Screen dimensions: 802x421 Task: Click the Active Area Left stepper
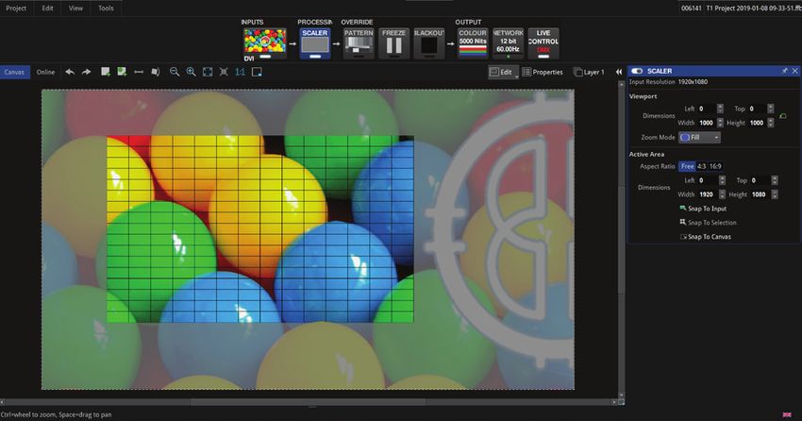722,180
